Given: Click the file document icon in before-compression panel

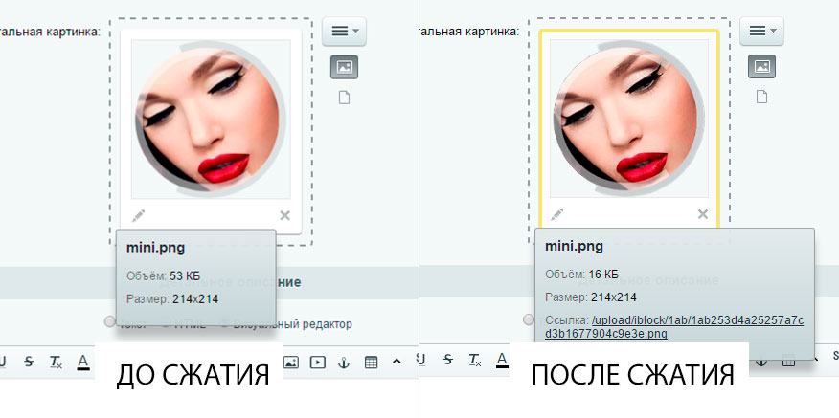Looking at the screenshot, I should (x=344, y=98).
